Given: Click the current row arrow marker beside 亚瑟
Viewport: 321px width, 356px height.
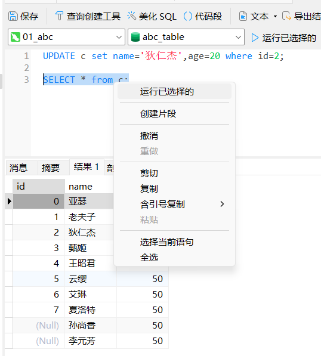Looking at the screenshot, I should [9, 201].
